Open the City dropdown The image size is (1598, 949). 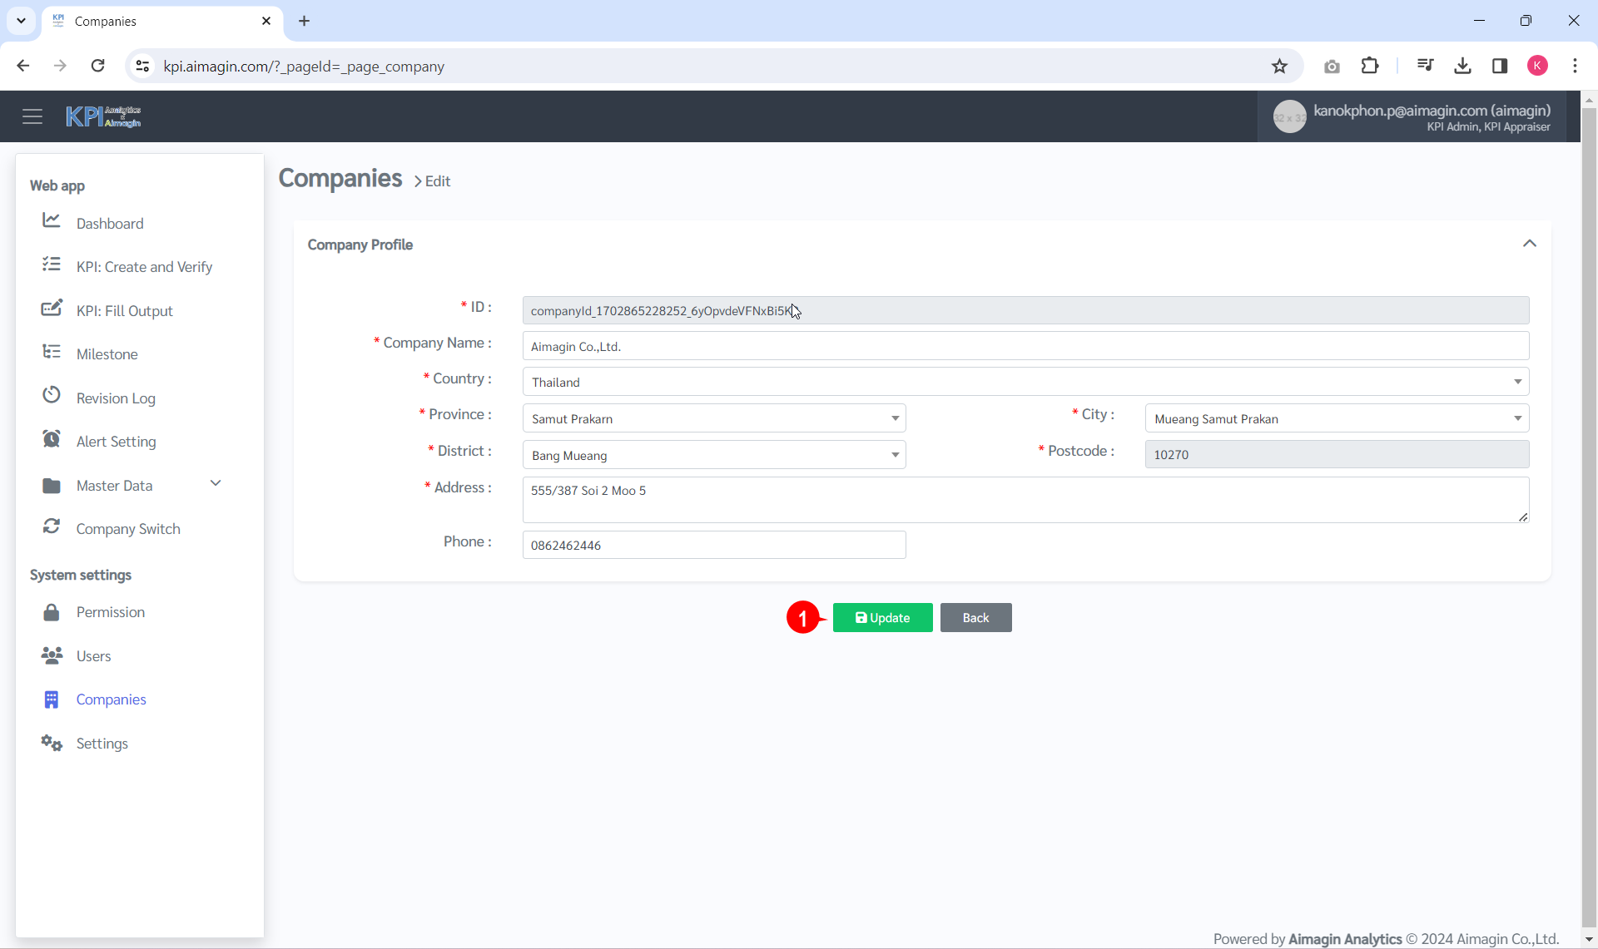click(x=1336, y=418)
